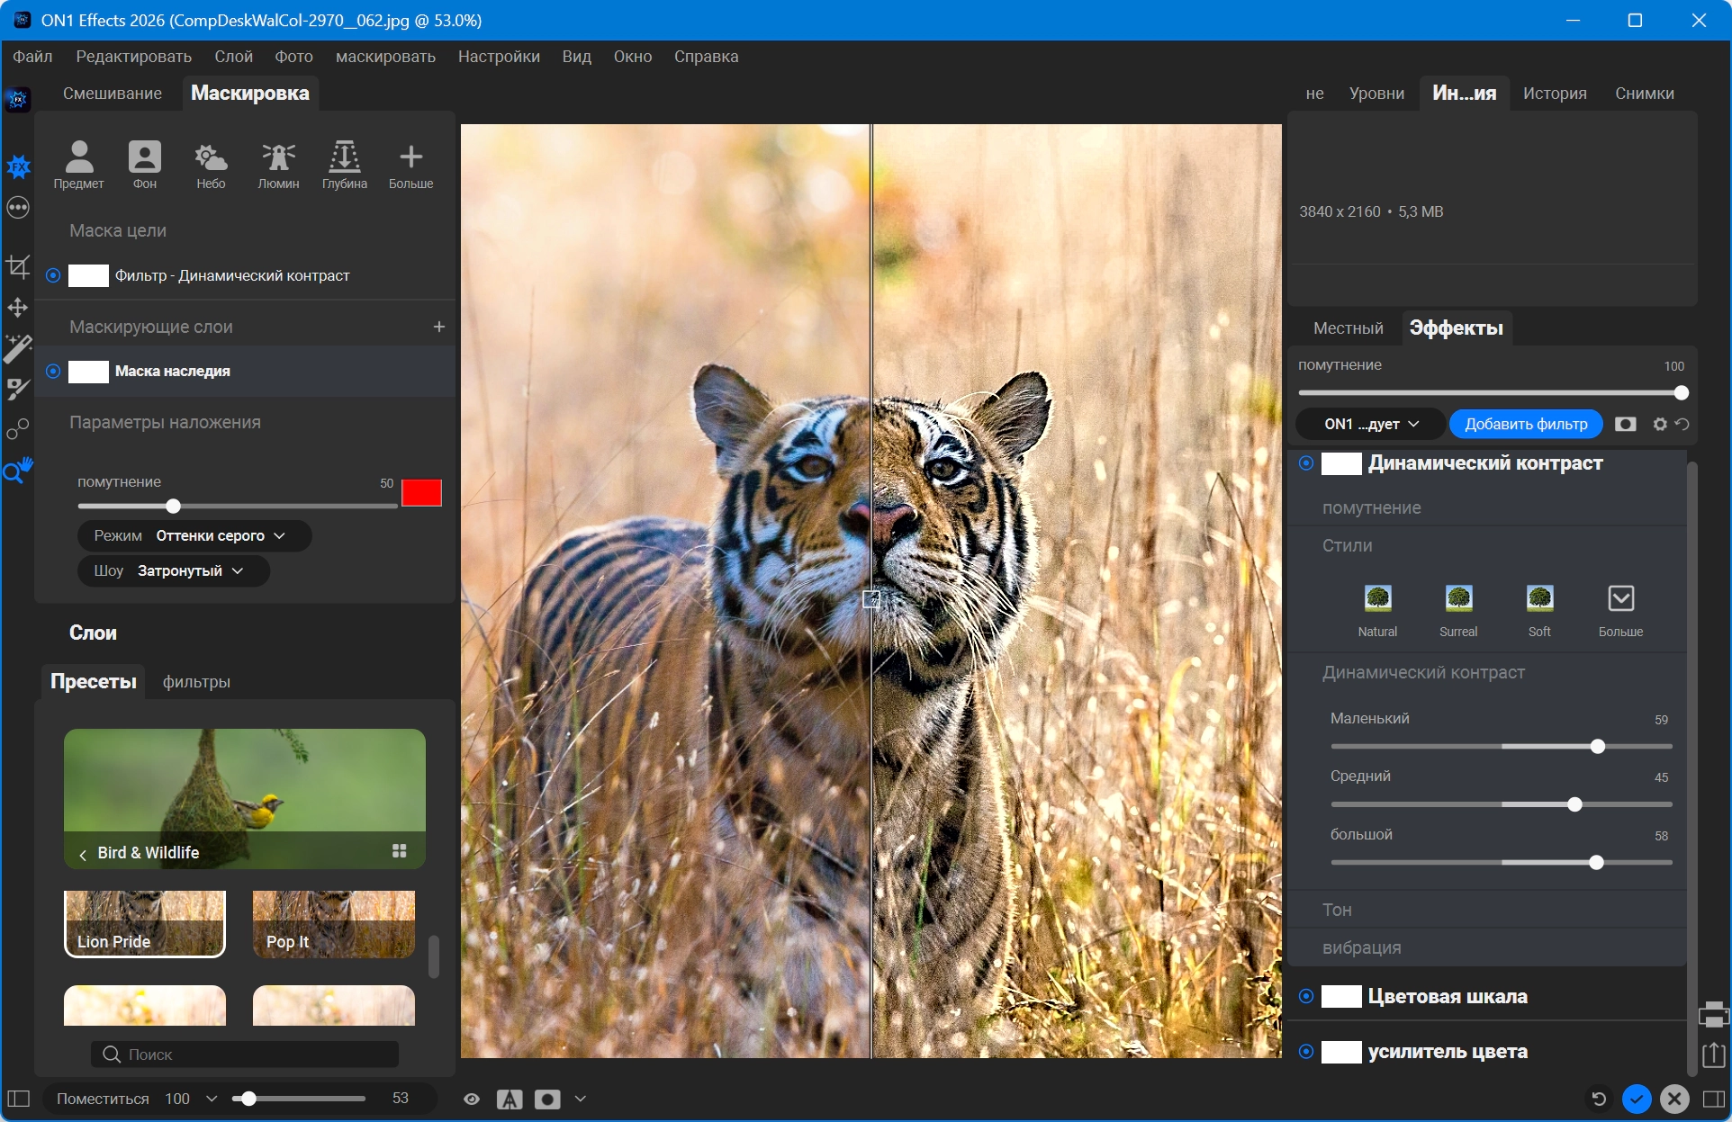Click the preview eye icon in bottom bar

pos(471,1099)
